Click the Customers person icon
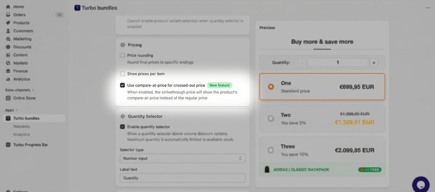 click(x=8, y=31)
